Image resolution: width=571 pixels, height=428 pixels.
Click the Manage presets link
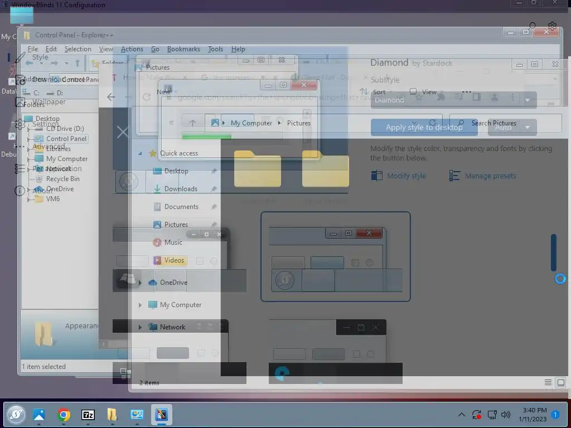pos(490,176)
